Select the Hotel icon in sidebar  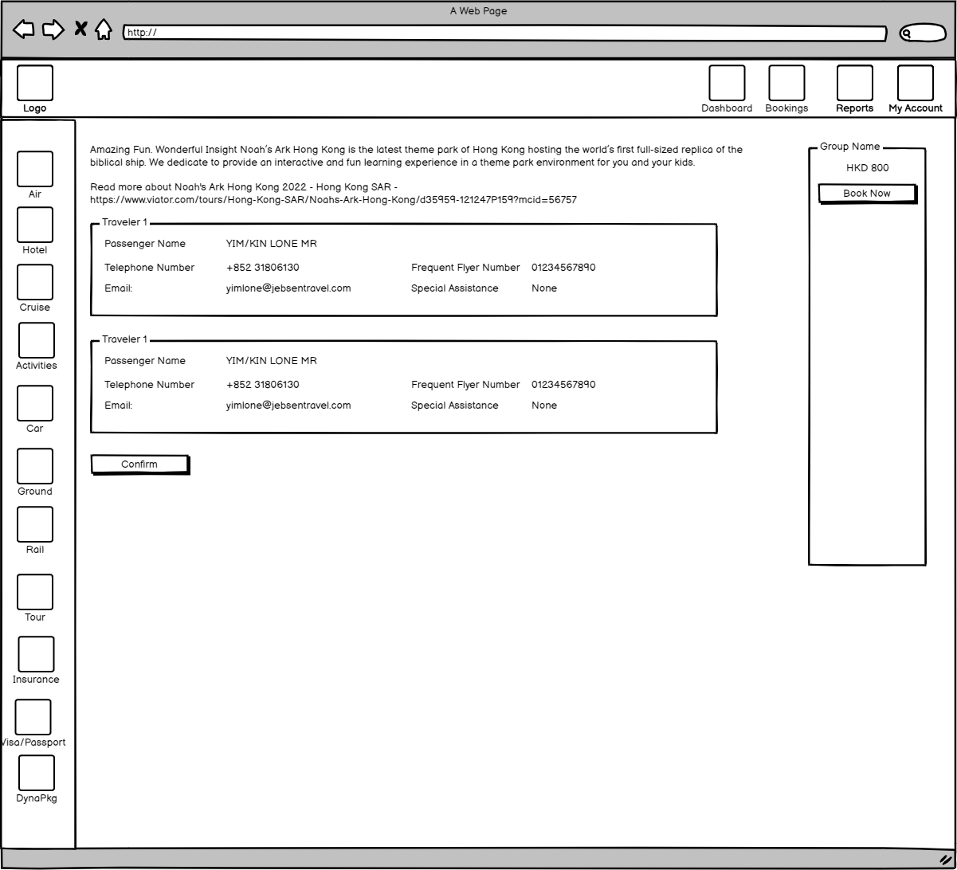coord(35,225)
